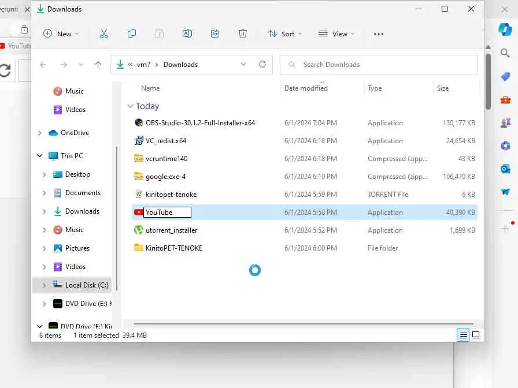Select the top Music quick access item
Viewport: 518px width, 388px height.
coord(75,91)
